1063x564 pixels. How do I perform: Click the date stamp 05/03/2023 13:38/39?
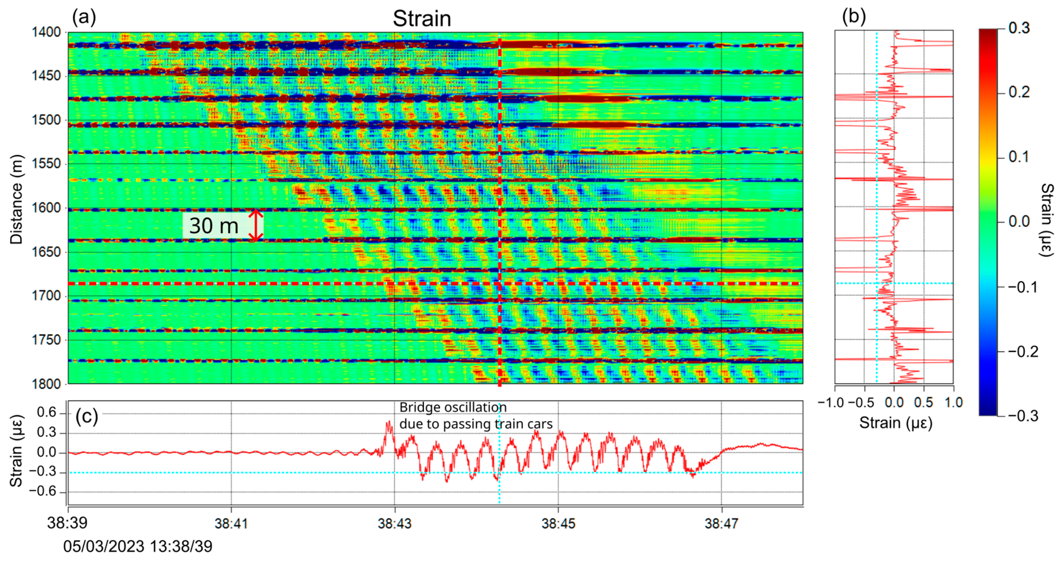point(137,546)
